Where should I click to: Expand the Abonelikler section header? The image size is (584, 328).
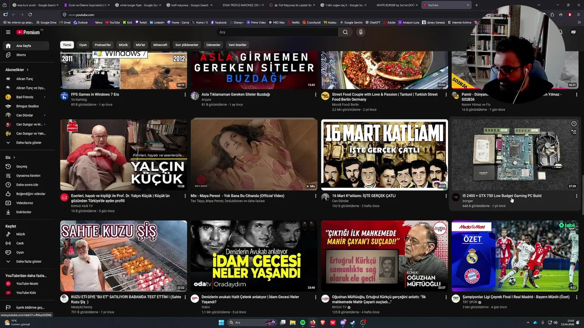tap(17, 70)
